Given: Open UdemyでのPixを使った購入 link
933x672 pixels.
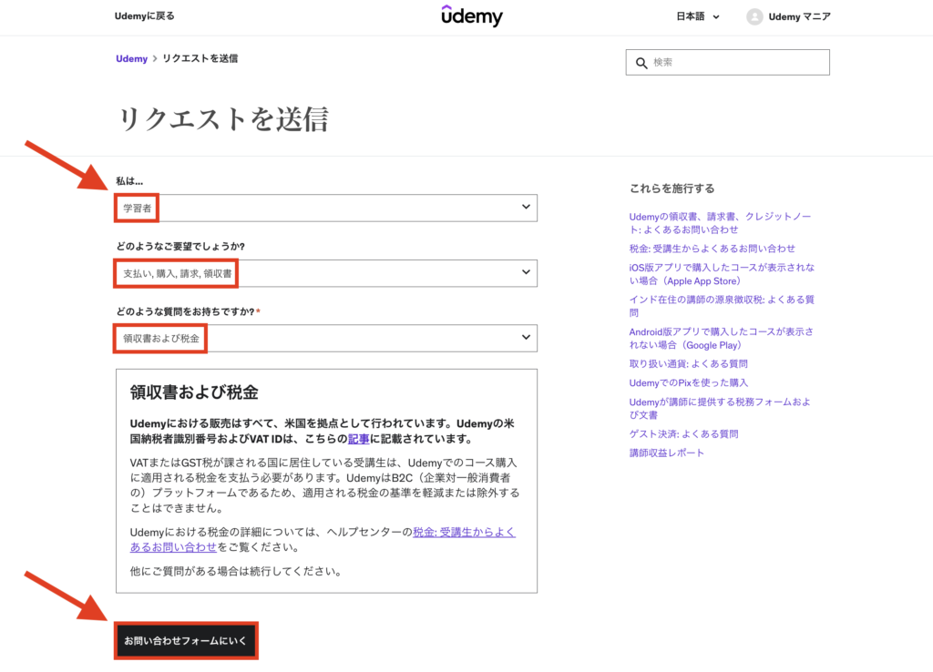Looking at the screenshot, I should [x=688, y=383].
